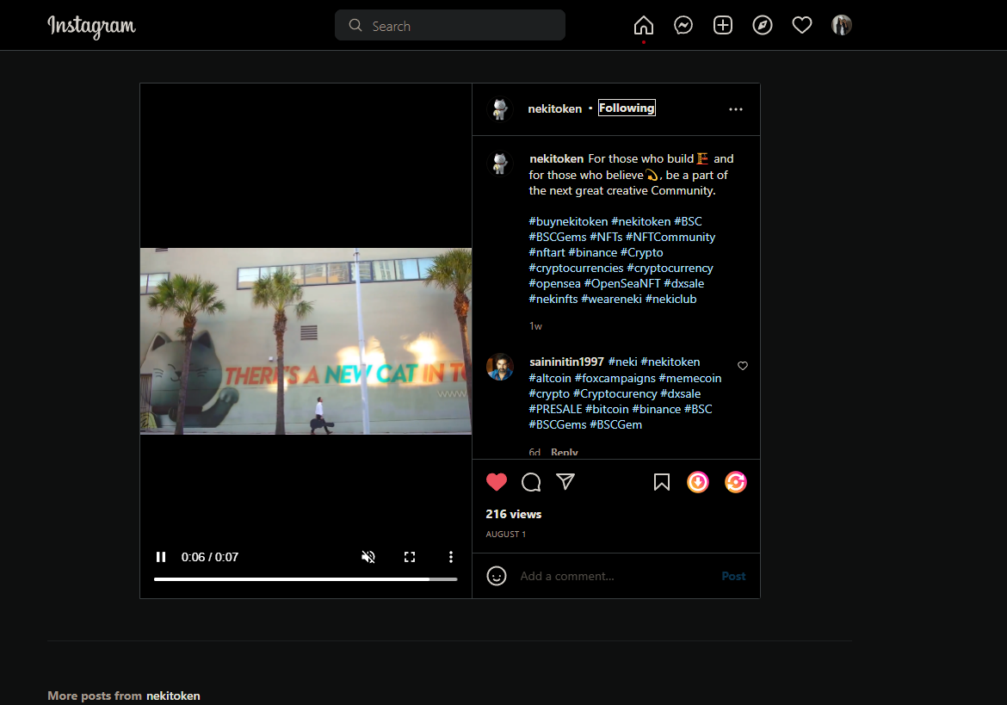Open nekitoken link in More posts
This screenshot has width=1007, height=705.
pyautogui.click(x=173, y=696)
